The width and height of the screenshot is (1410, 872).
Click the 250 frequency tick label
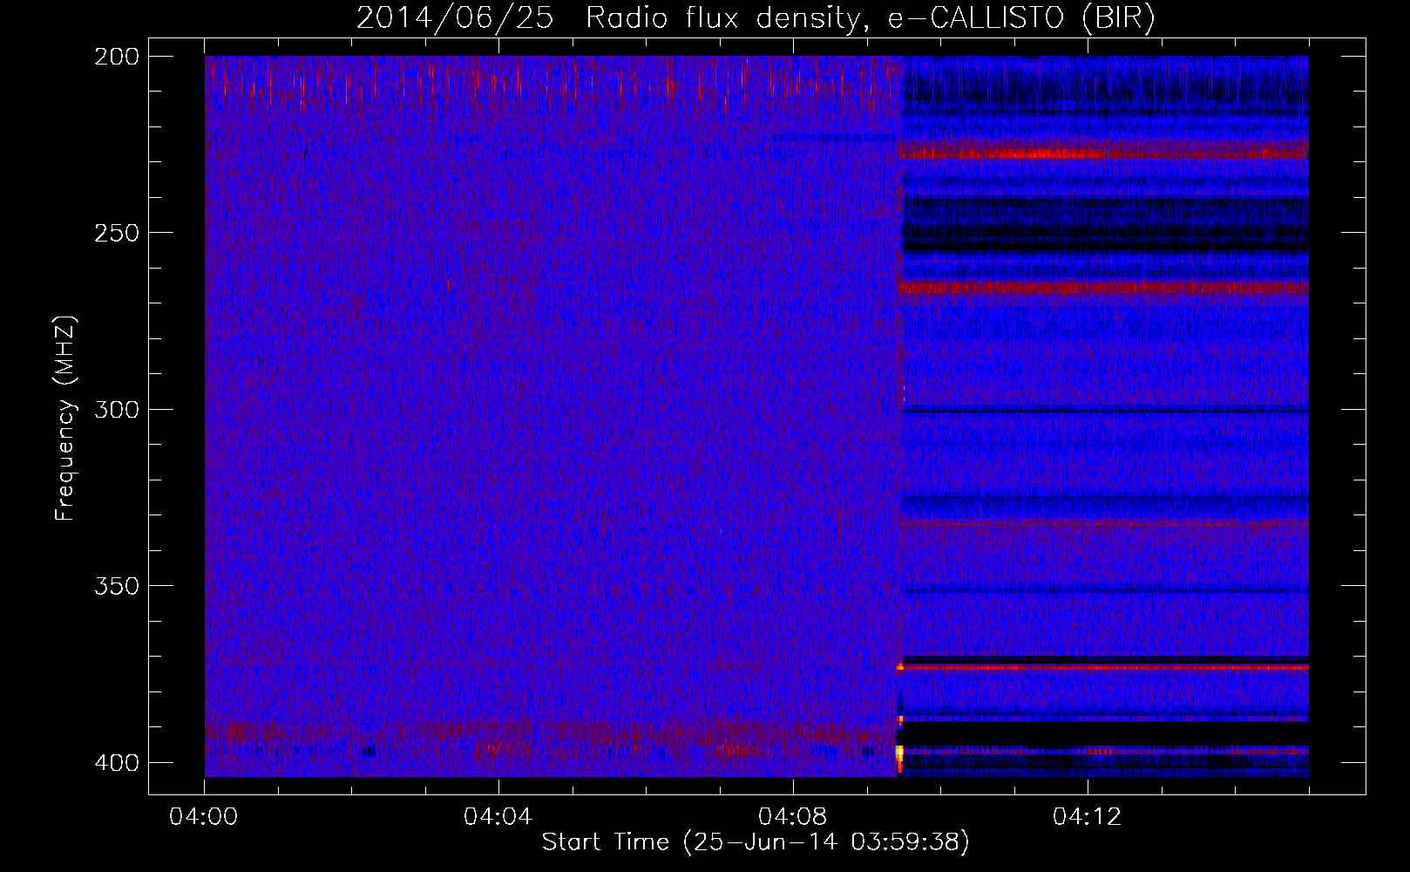(116, 233)
